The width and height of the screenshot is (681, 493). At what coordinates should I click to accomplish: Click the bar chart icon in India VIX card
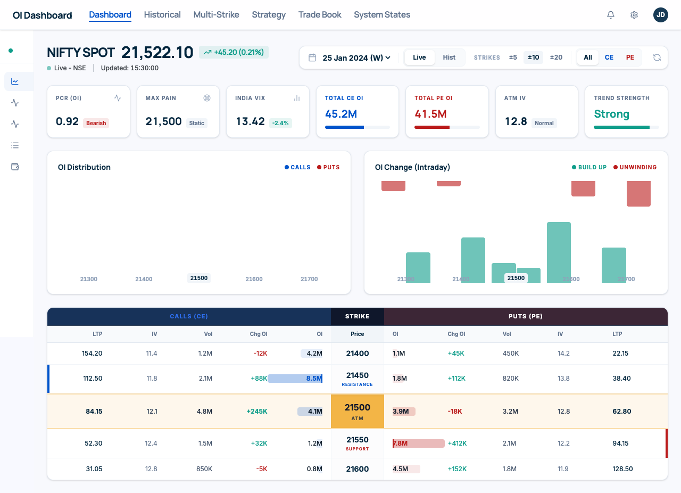[297, 98]
